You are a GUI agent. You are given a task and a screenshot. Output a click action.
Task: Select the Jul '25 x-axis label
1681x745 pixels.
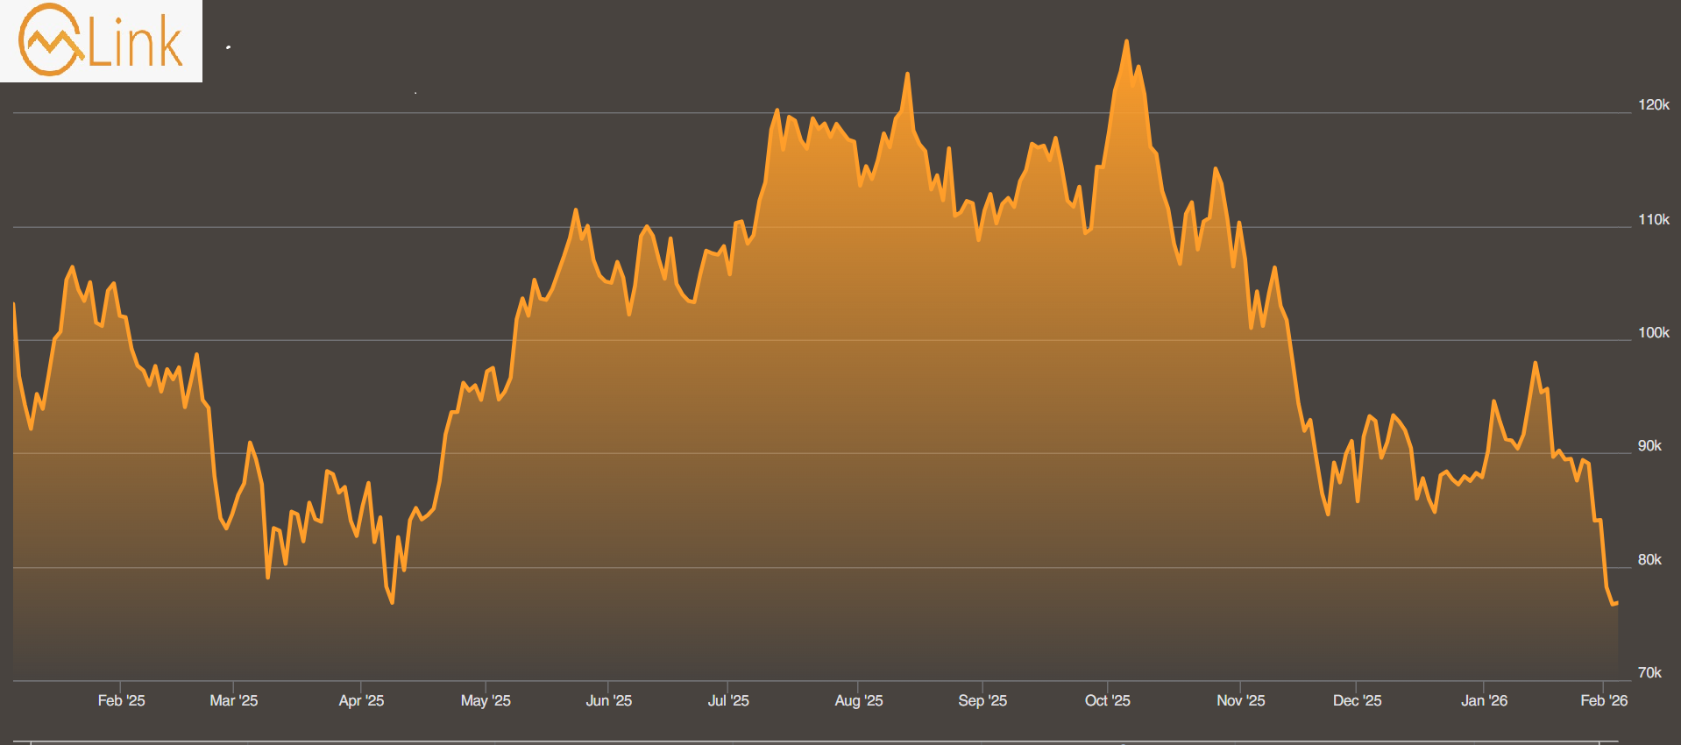728,700
